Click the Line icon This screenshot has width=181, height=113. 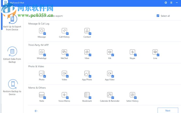tap(155, 52)
